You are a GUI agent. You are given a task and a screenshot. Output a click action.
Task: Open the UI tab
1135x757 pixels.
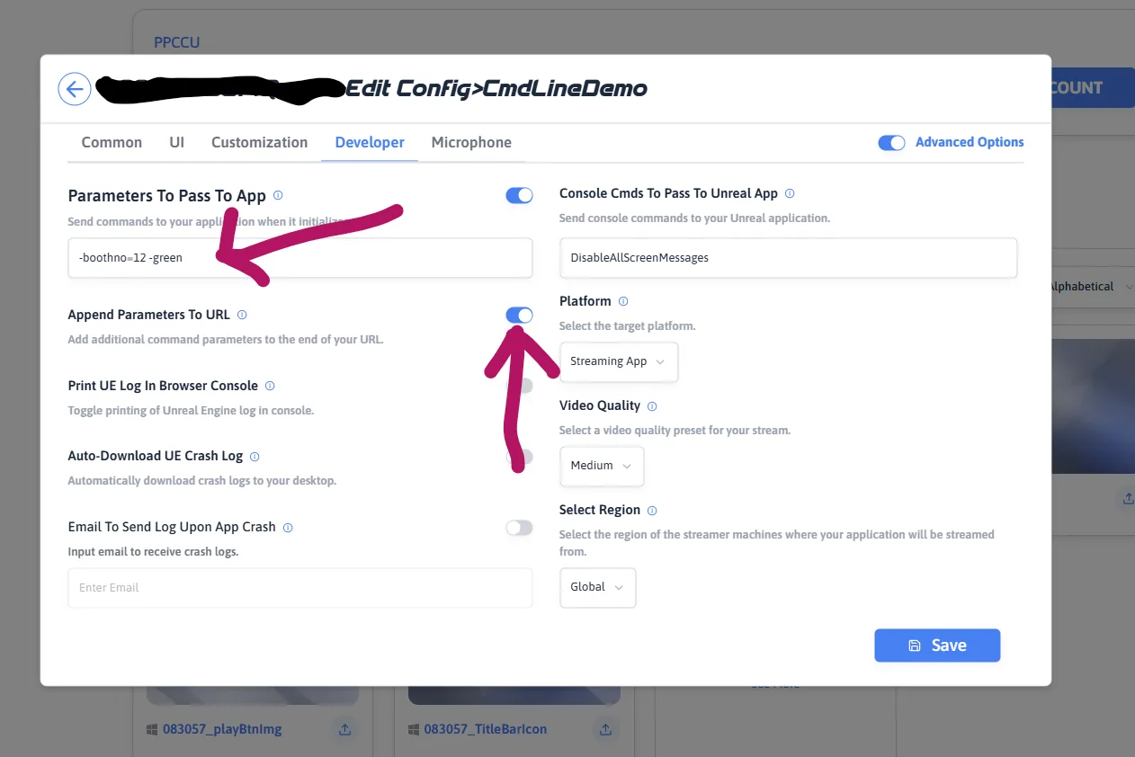[x=177, y=142]
